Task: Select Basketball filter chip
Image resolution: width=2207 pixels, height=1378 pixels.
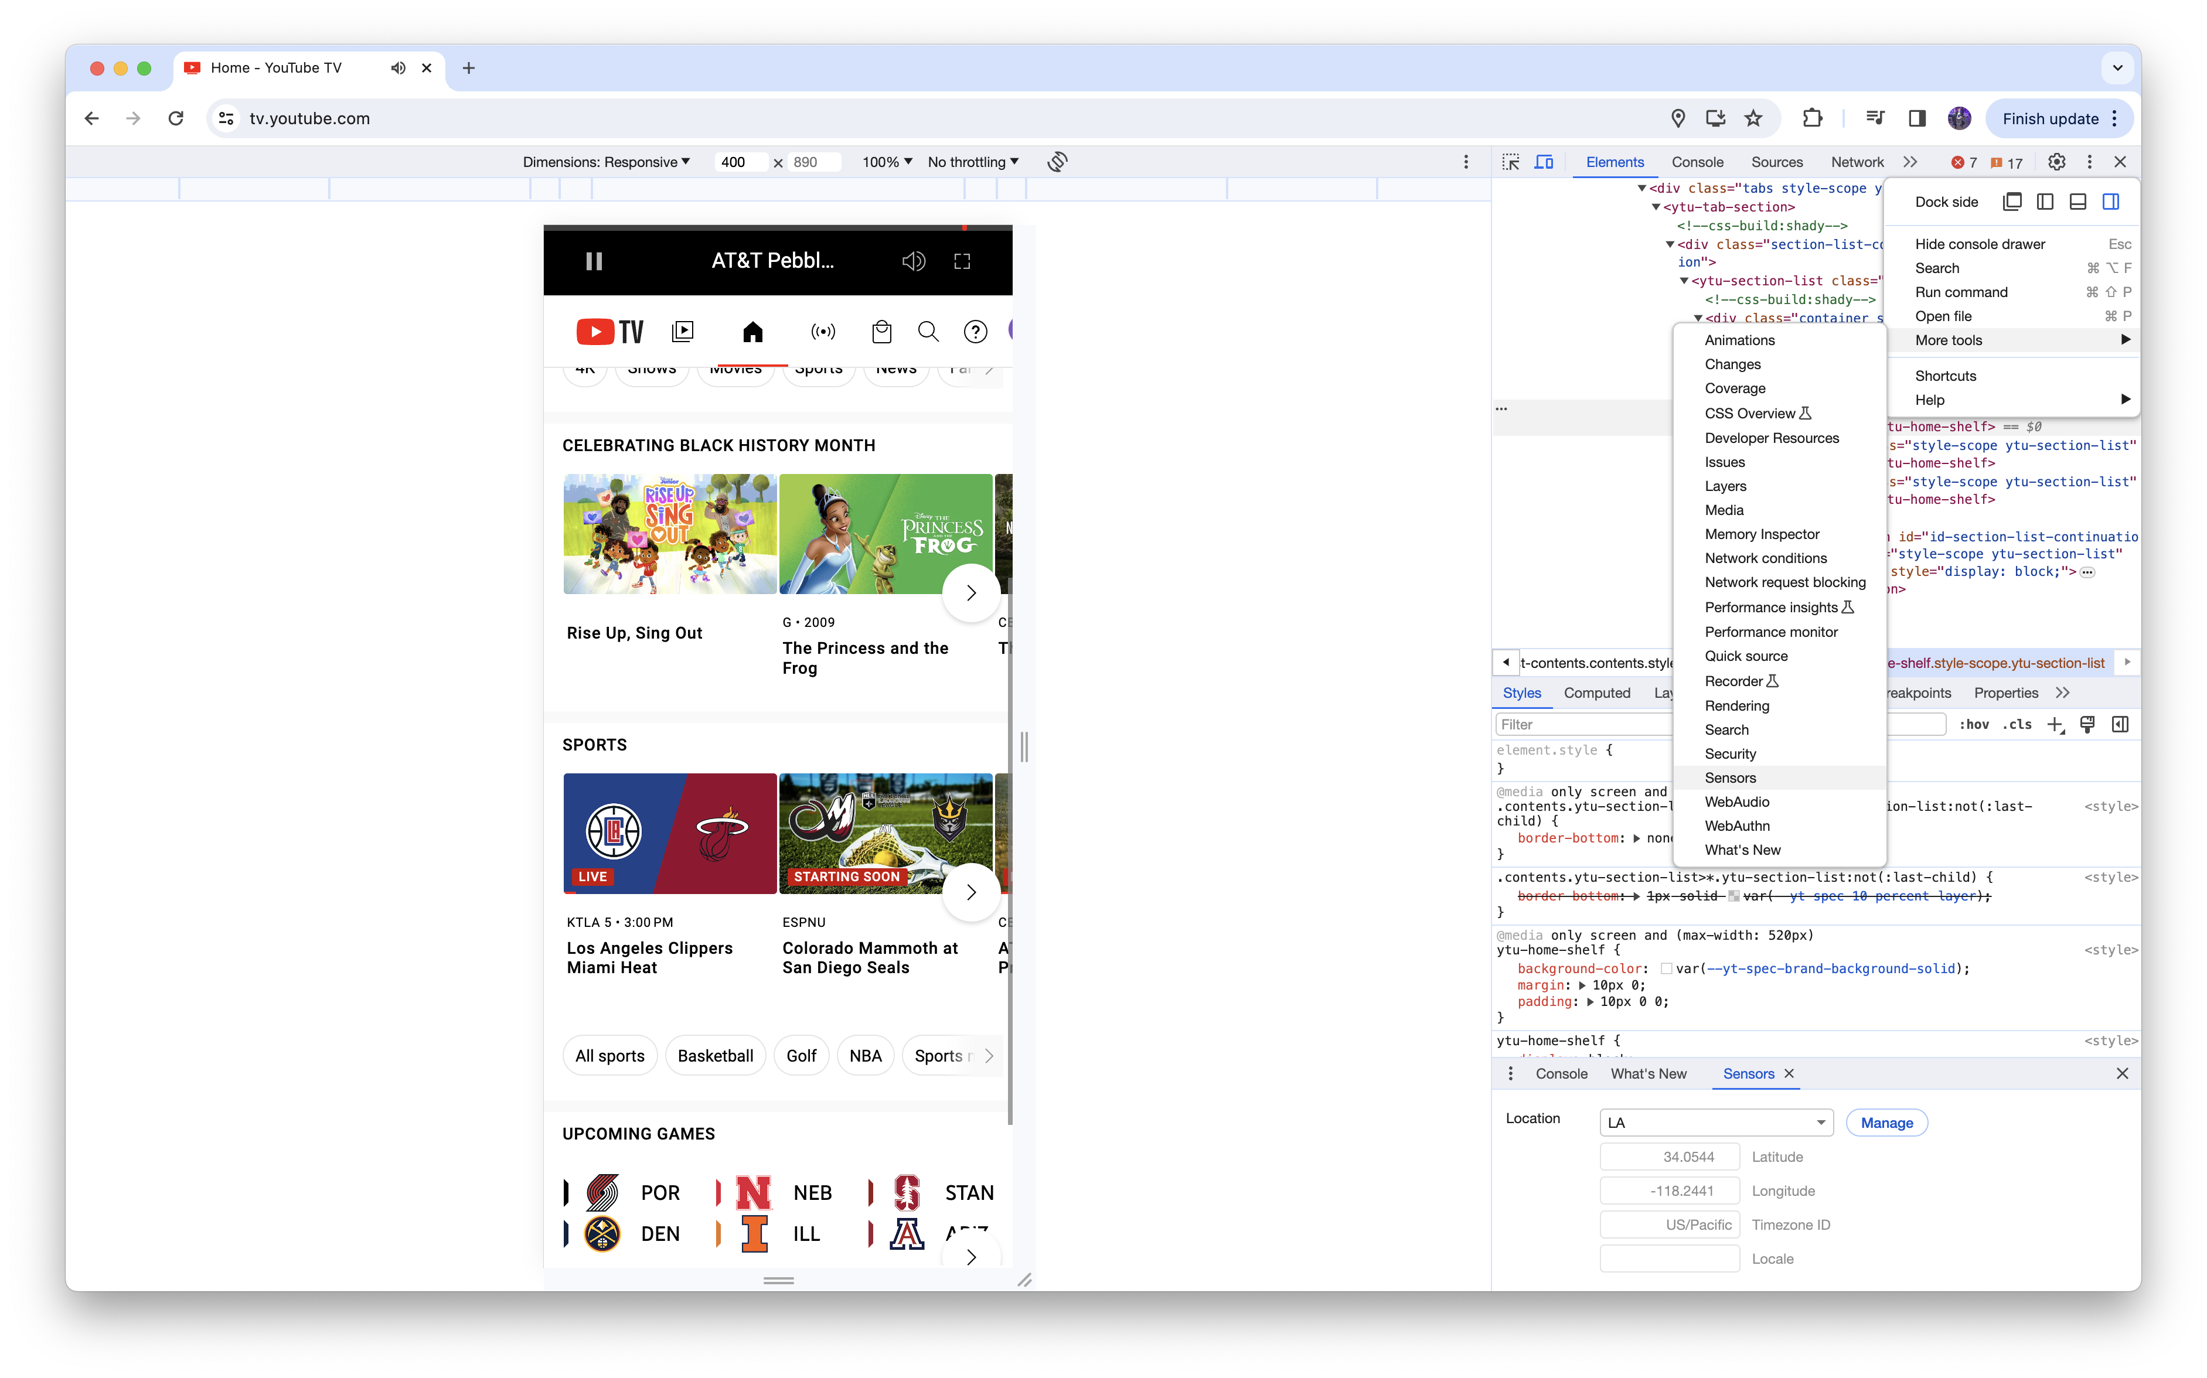Action: click(715, 1056)
